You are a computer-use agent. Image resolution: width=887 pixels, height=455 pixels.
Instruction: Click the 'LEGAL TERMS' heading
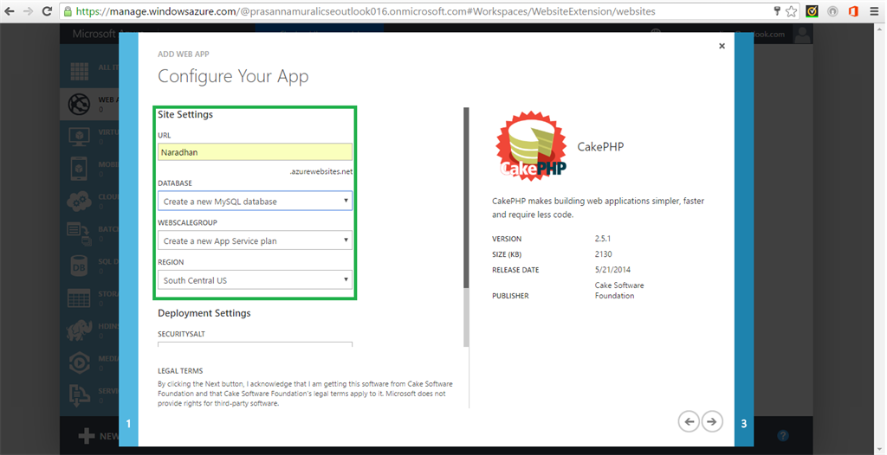tap(180, 371)
